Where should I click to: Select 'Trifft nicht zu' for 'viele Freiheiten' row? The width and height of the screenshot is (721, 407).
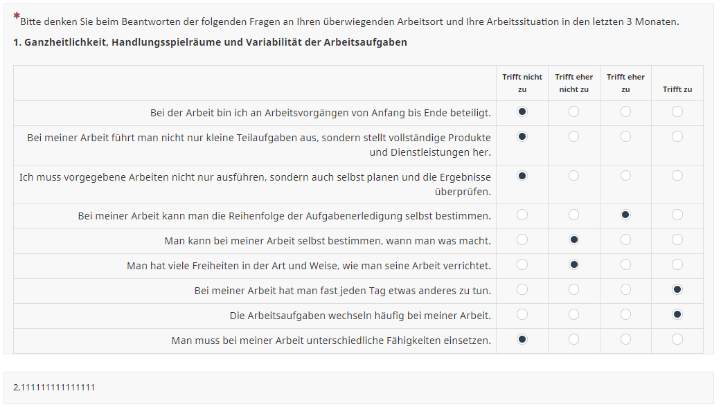(522, 265)
